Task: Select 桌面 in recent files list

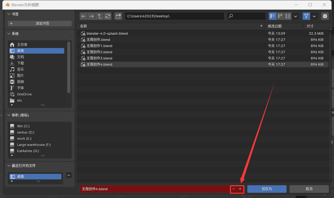Action: (x=35, y=177)
